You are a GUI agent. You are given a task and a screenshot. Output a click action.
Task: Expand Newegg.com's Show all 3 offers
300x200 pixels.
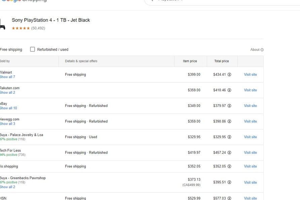[7, 124]
